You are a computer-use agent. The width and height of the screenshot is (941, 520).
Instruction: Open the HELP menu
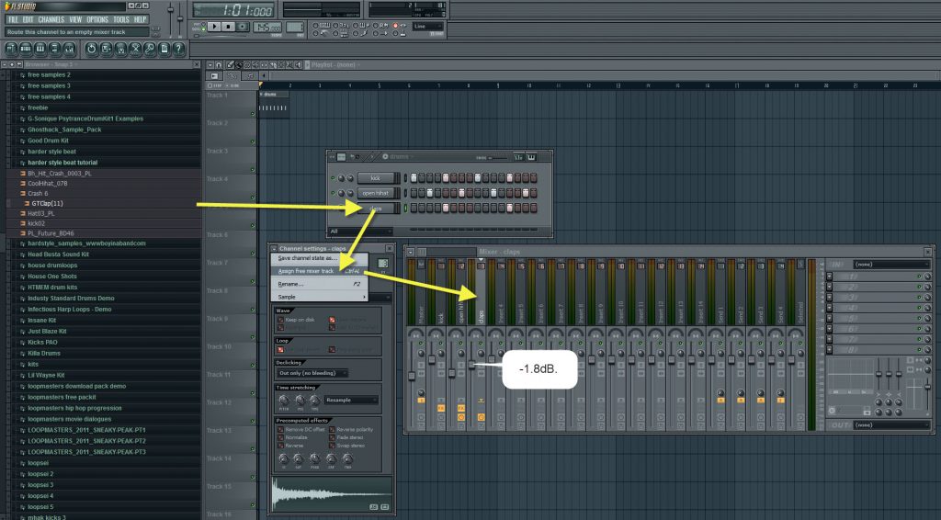(140, 20)
